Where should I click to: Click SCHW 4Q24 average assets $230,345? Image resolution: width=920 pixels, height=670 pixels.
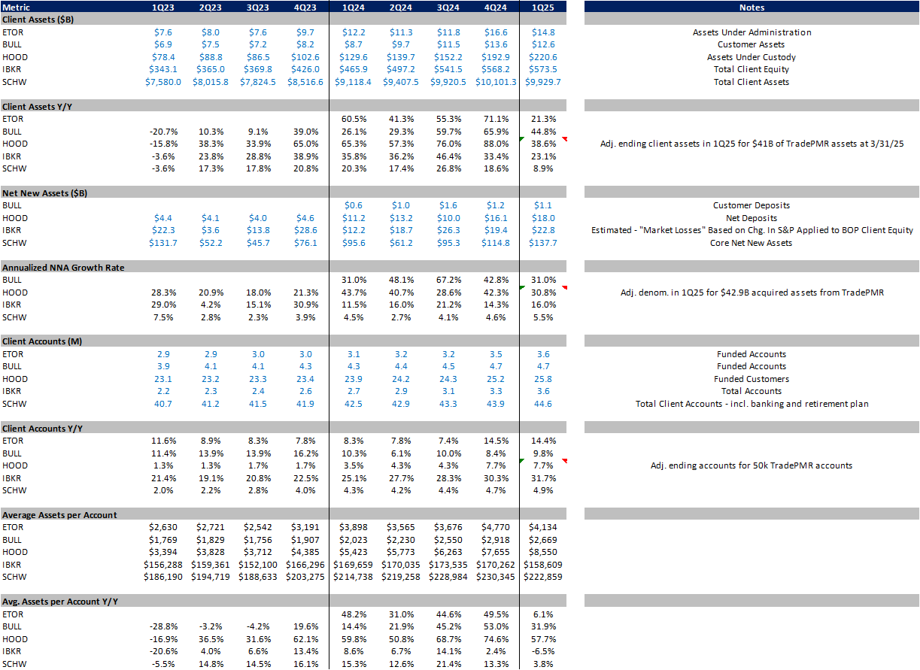coord(496,577)
